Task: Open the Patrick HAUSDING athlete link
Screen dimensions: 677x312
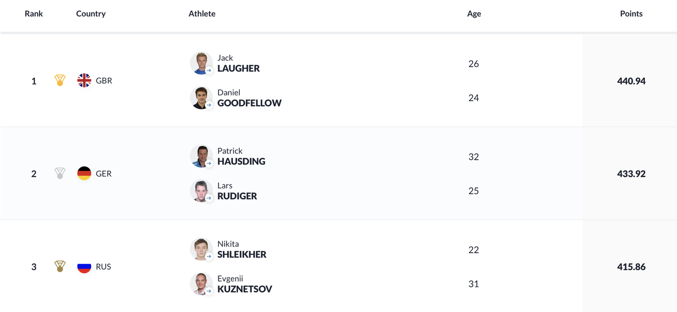Action: pyautogui.click(x=241, y=156)
